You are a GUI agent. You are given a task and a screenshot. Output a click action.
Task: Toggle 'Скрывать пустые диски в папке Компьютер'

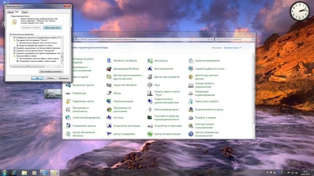pos(14,51)
